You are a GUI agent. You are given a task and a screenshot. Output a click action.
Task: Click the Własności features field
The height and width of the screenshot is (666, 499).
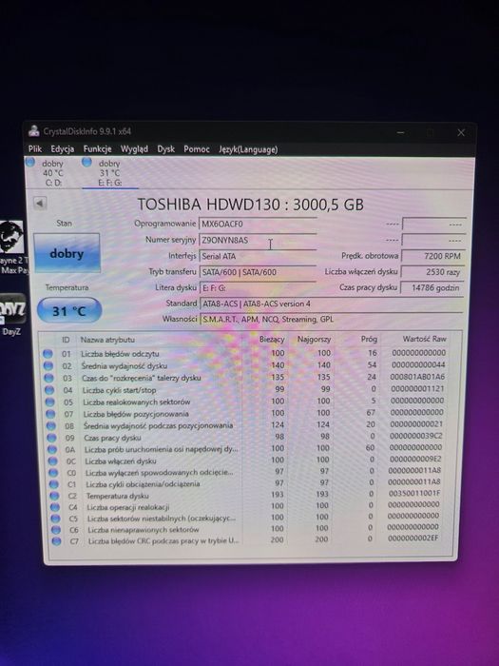click(x=332, y=319)
